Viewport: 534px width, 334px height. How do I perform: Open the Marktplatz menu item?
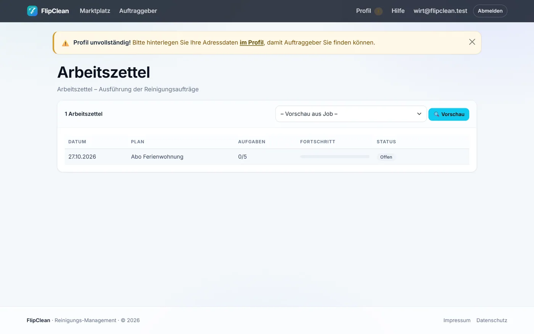(95, 11)
